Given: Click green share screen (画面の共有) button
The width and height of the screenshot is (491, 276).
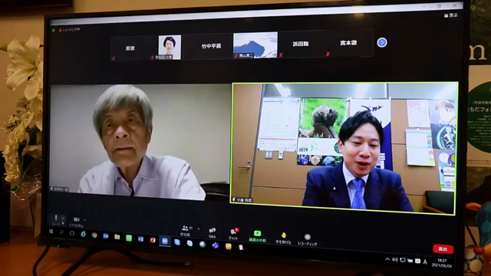Looking at the screenshot, I should point(258,236).
